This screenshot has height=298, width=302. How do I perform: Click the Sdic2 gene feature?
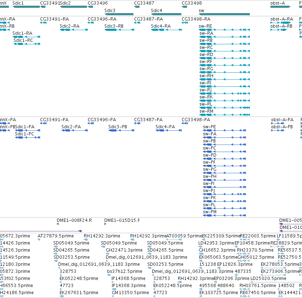coord(73,7)
